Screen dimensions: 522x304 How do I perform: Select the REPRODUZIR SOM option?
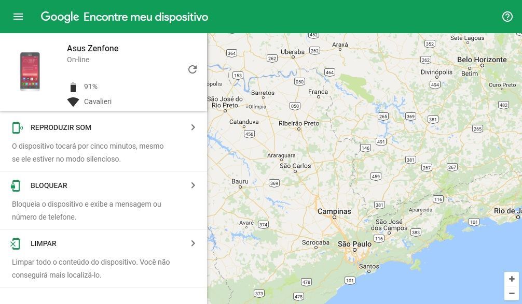point(104,142)
